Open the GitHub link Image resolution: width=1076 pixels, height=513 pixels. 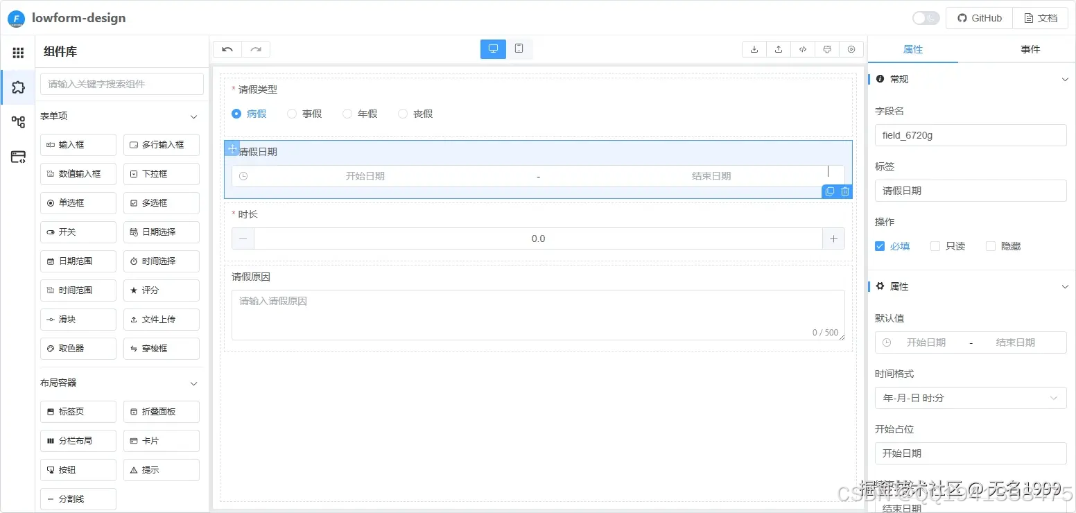point(979,18)
